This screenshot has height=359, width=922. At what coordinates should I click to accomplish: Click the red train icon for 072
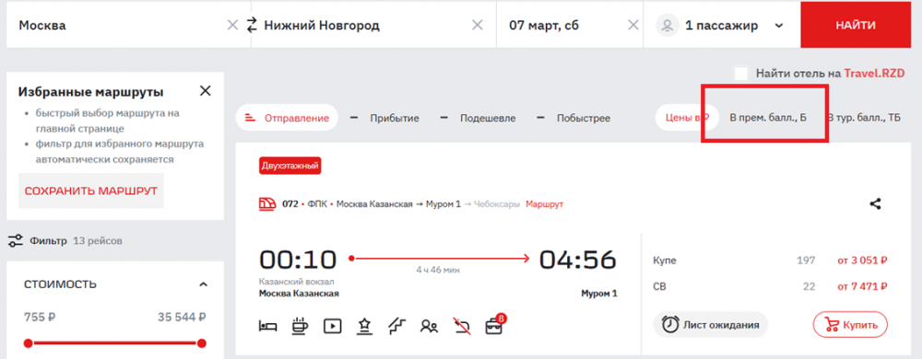(x=268, y=204)
